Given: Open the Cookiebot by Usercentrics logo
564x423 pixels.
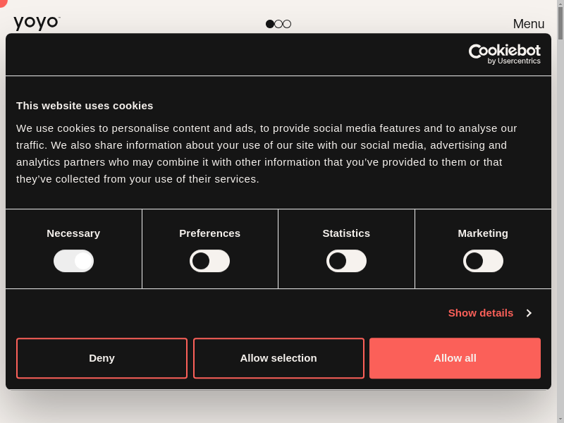Looking at the screenshot, I should tap(504, 54).
